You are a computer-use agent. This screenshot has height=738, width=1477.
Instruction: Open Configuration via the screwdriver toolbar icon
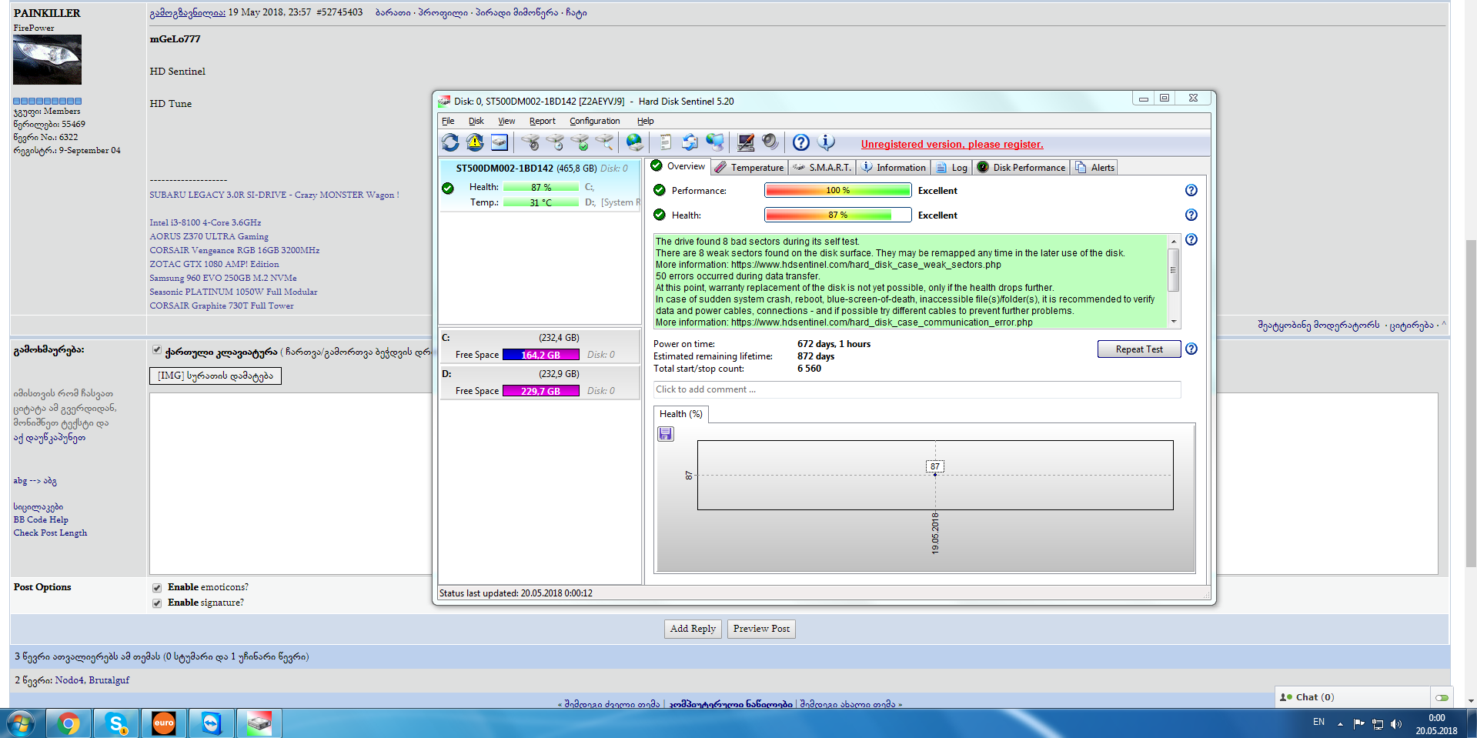pos(745,142)
